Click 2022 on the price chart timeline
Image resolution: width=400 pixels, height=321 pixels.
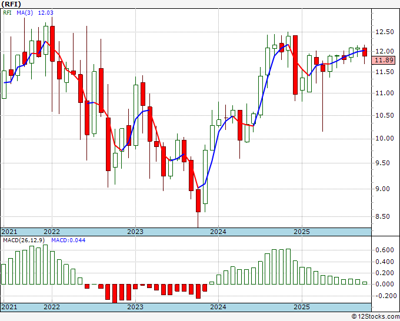tap(52, 232)
